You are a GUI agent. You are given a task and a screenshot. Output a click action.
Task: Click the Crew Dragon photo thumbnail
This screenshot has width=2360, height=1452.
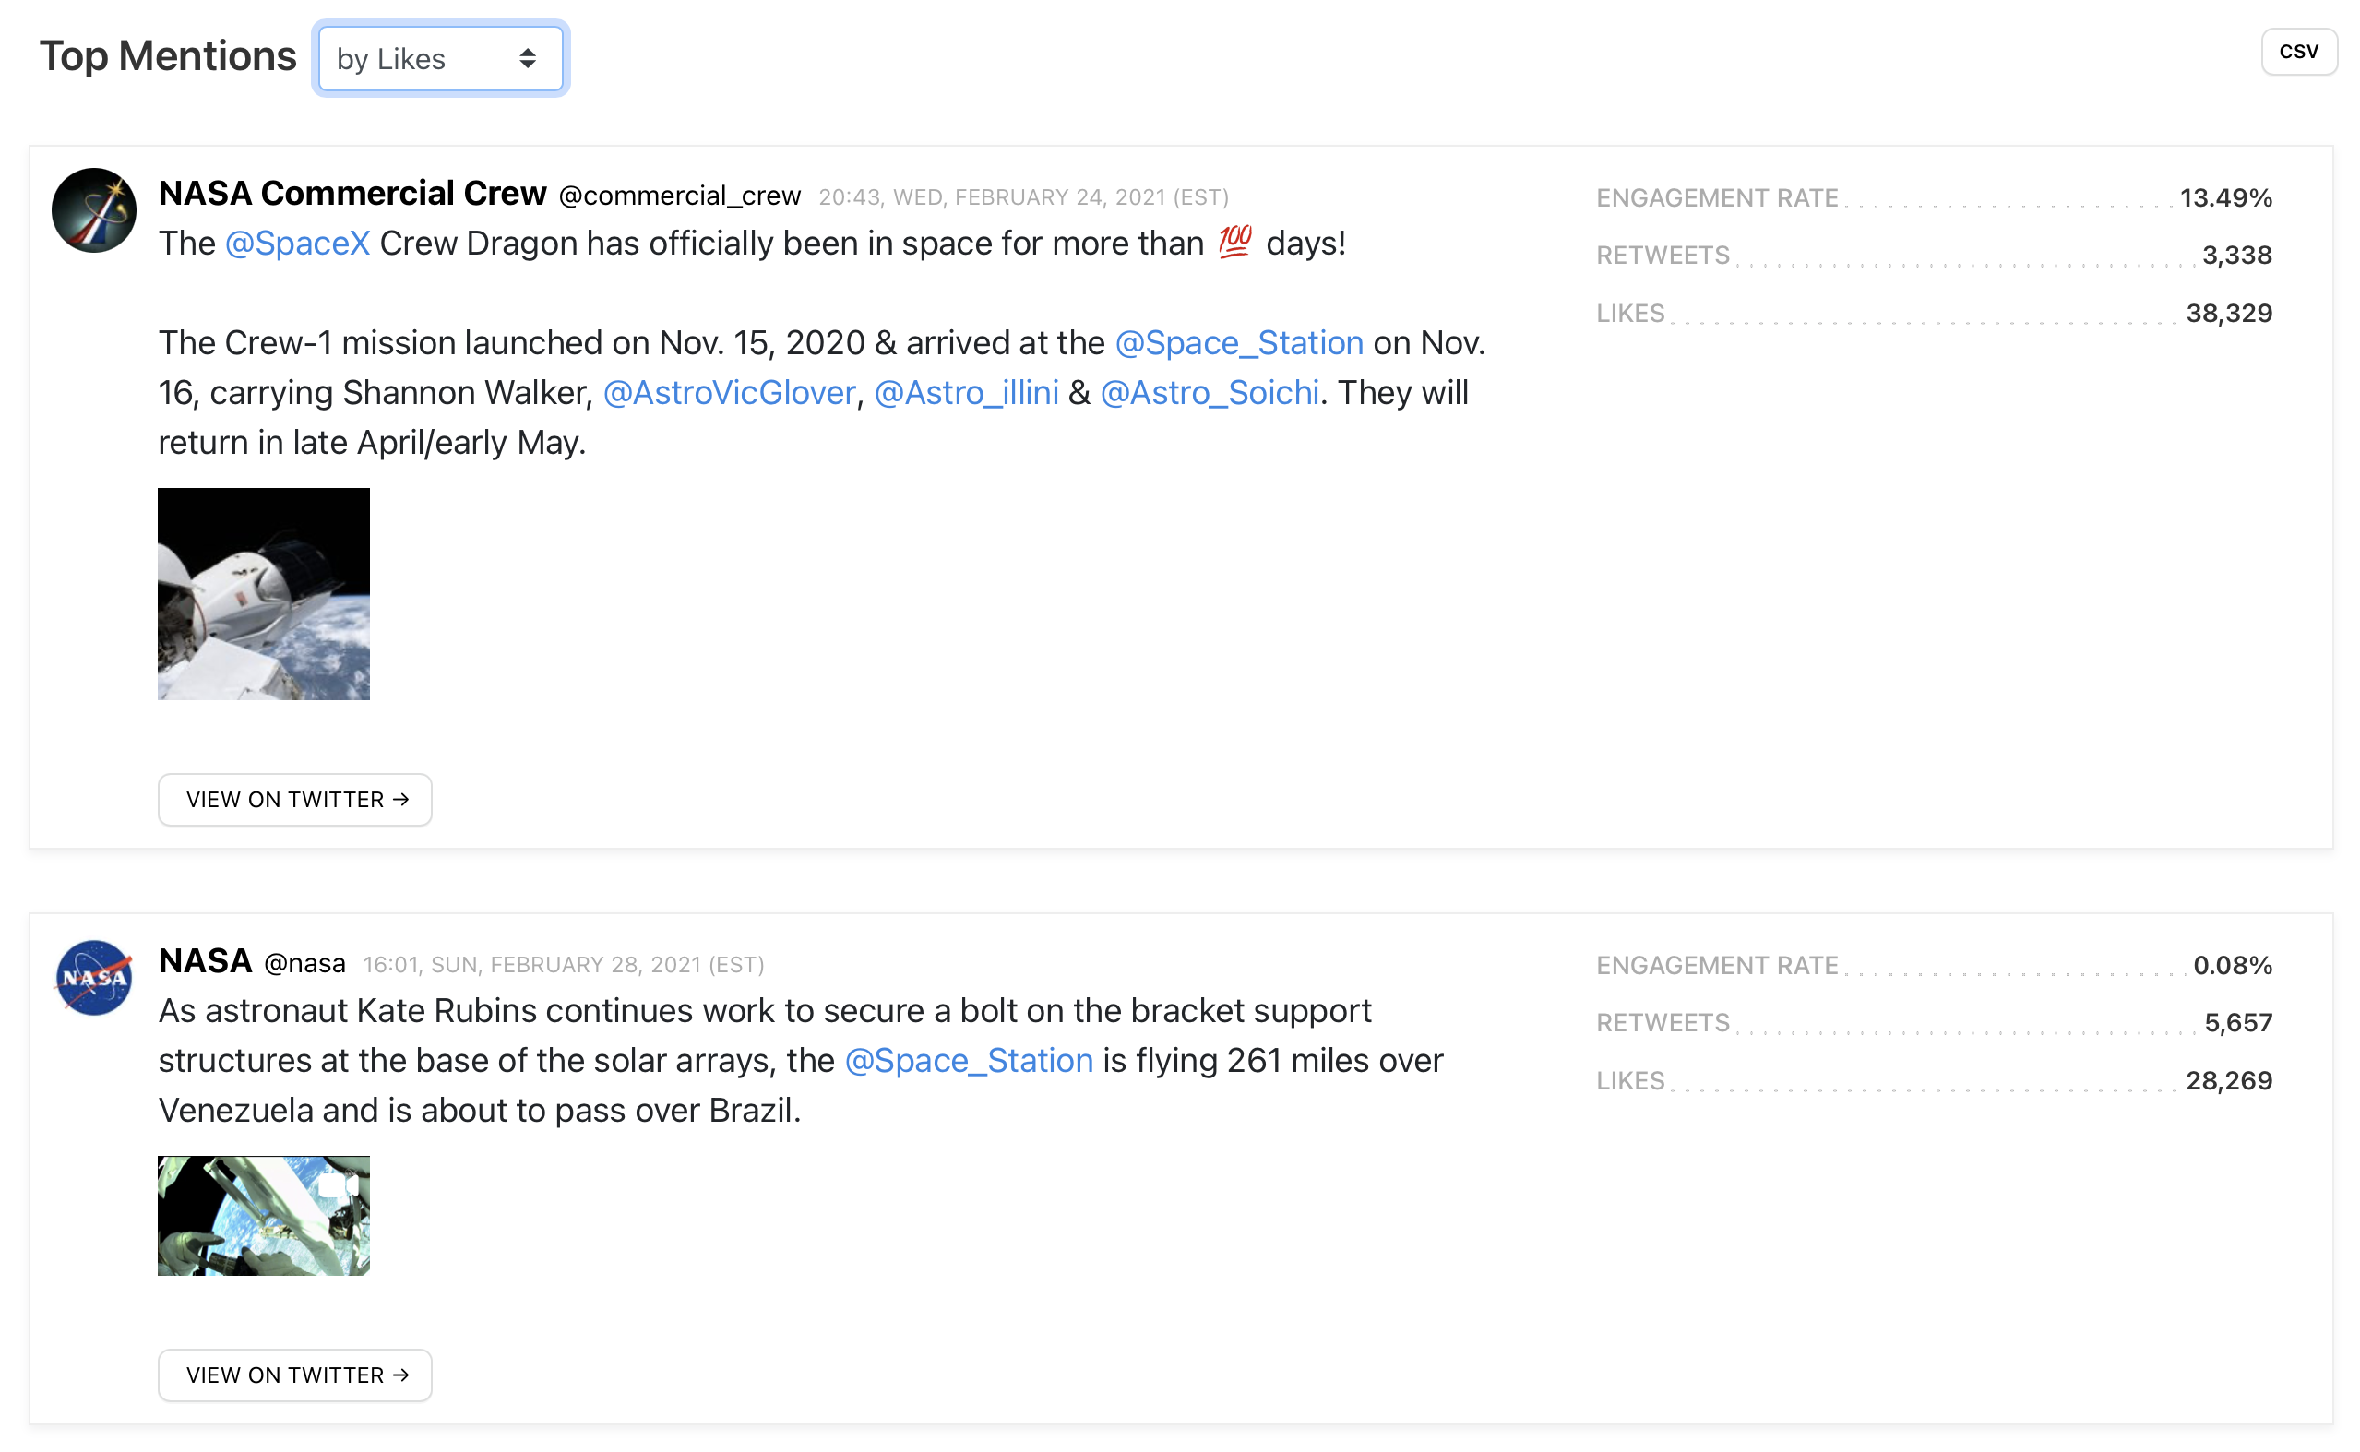click(x=263, y=593)
